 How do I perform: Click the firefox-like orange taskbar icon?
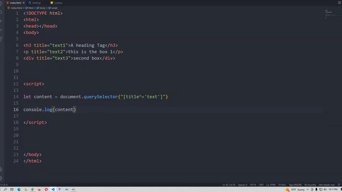39,189
